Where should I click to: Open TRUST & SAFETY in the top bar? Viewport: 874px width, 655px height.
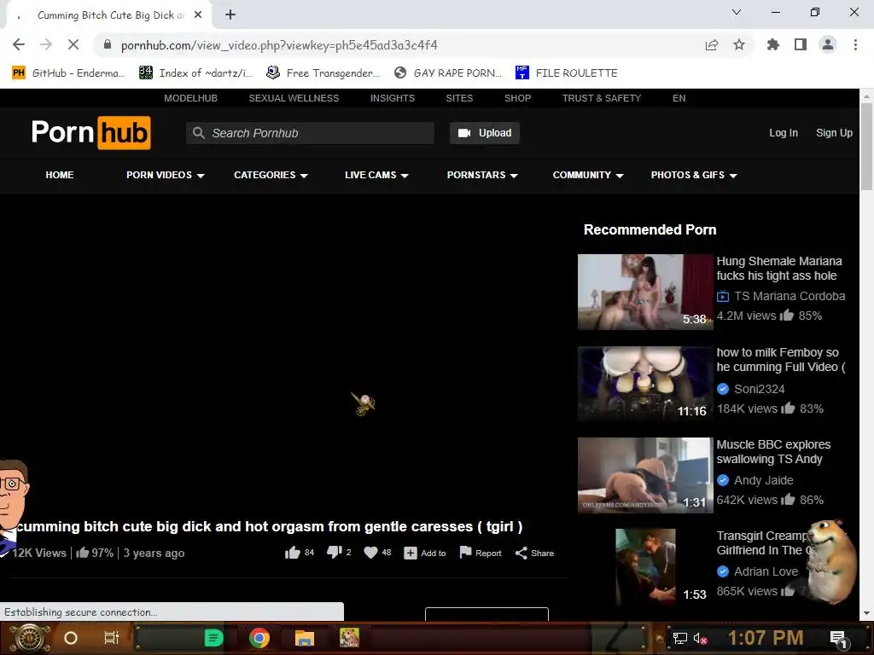click(x=602, y=98)
